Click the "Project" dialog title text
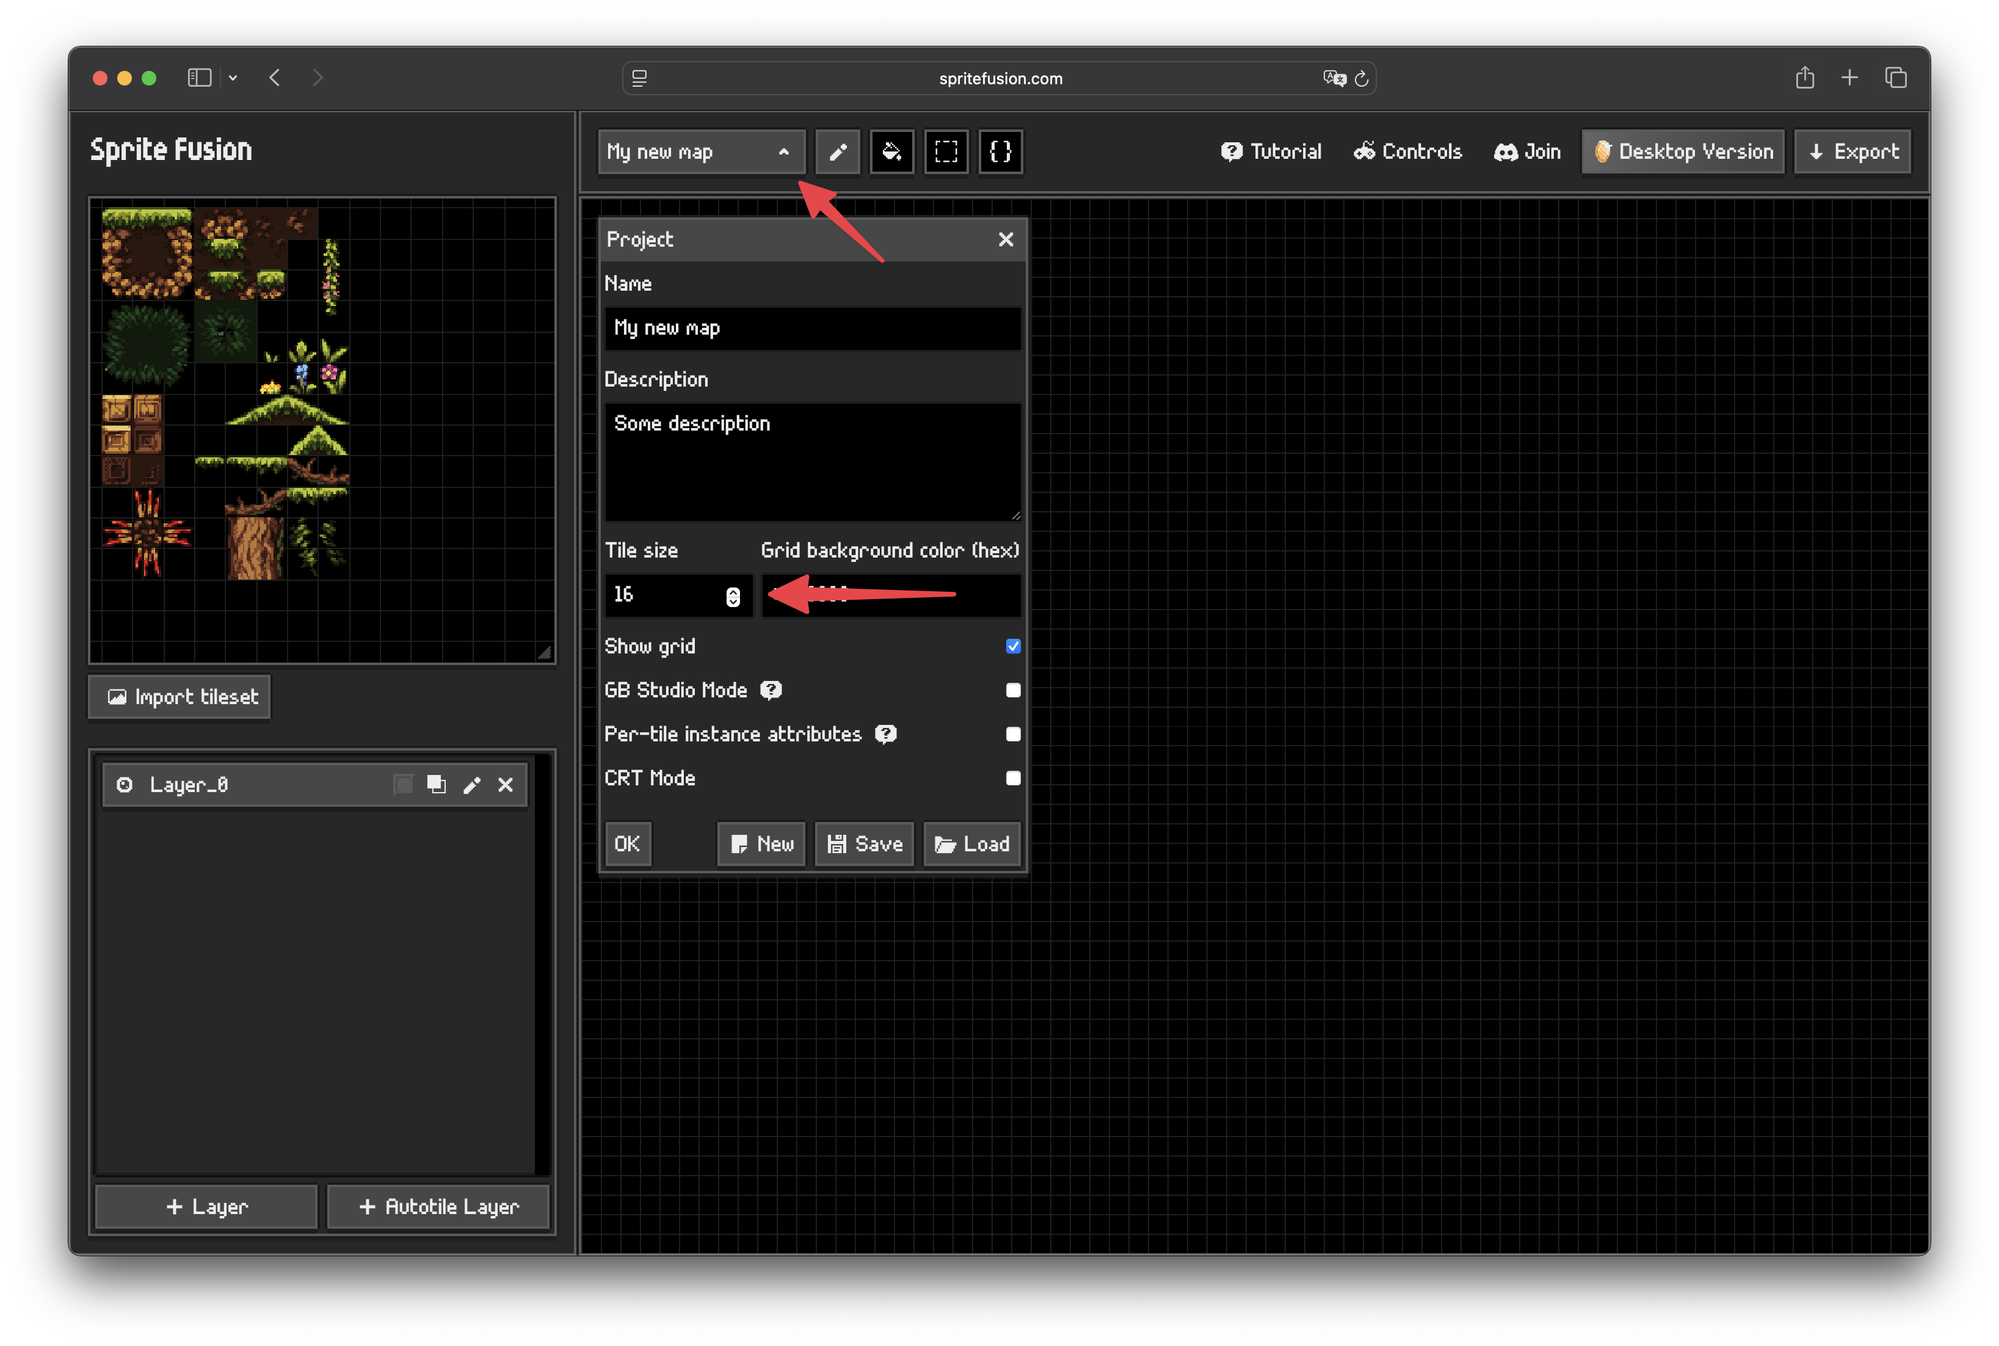1999x1346 pixels. click(x=639, y=239)
